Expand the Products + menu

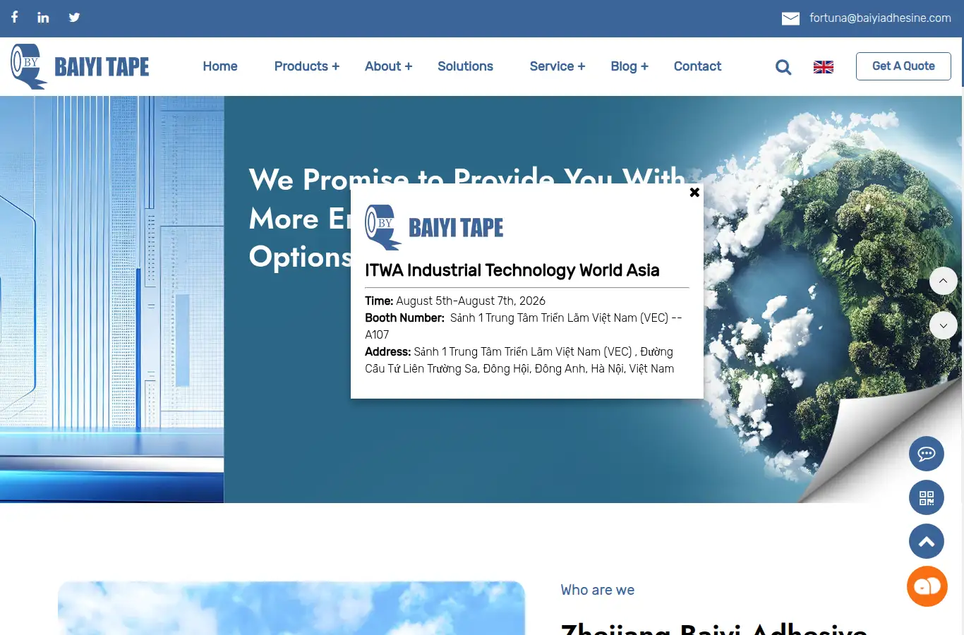(x=307, y=66)
